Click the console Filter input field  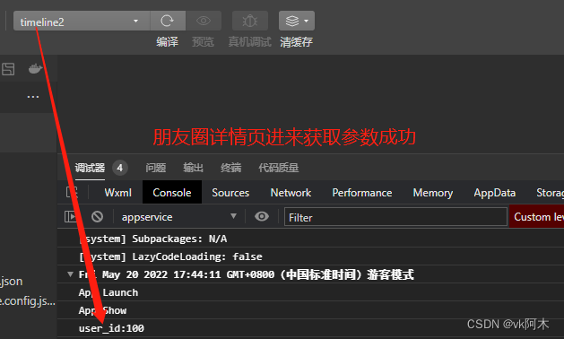[395, 217]
